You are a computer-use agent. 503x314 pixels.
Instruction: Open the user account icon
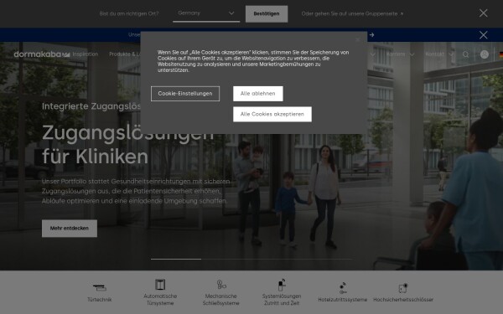click(484, 54)
